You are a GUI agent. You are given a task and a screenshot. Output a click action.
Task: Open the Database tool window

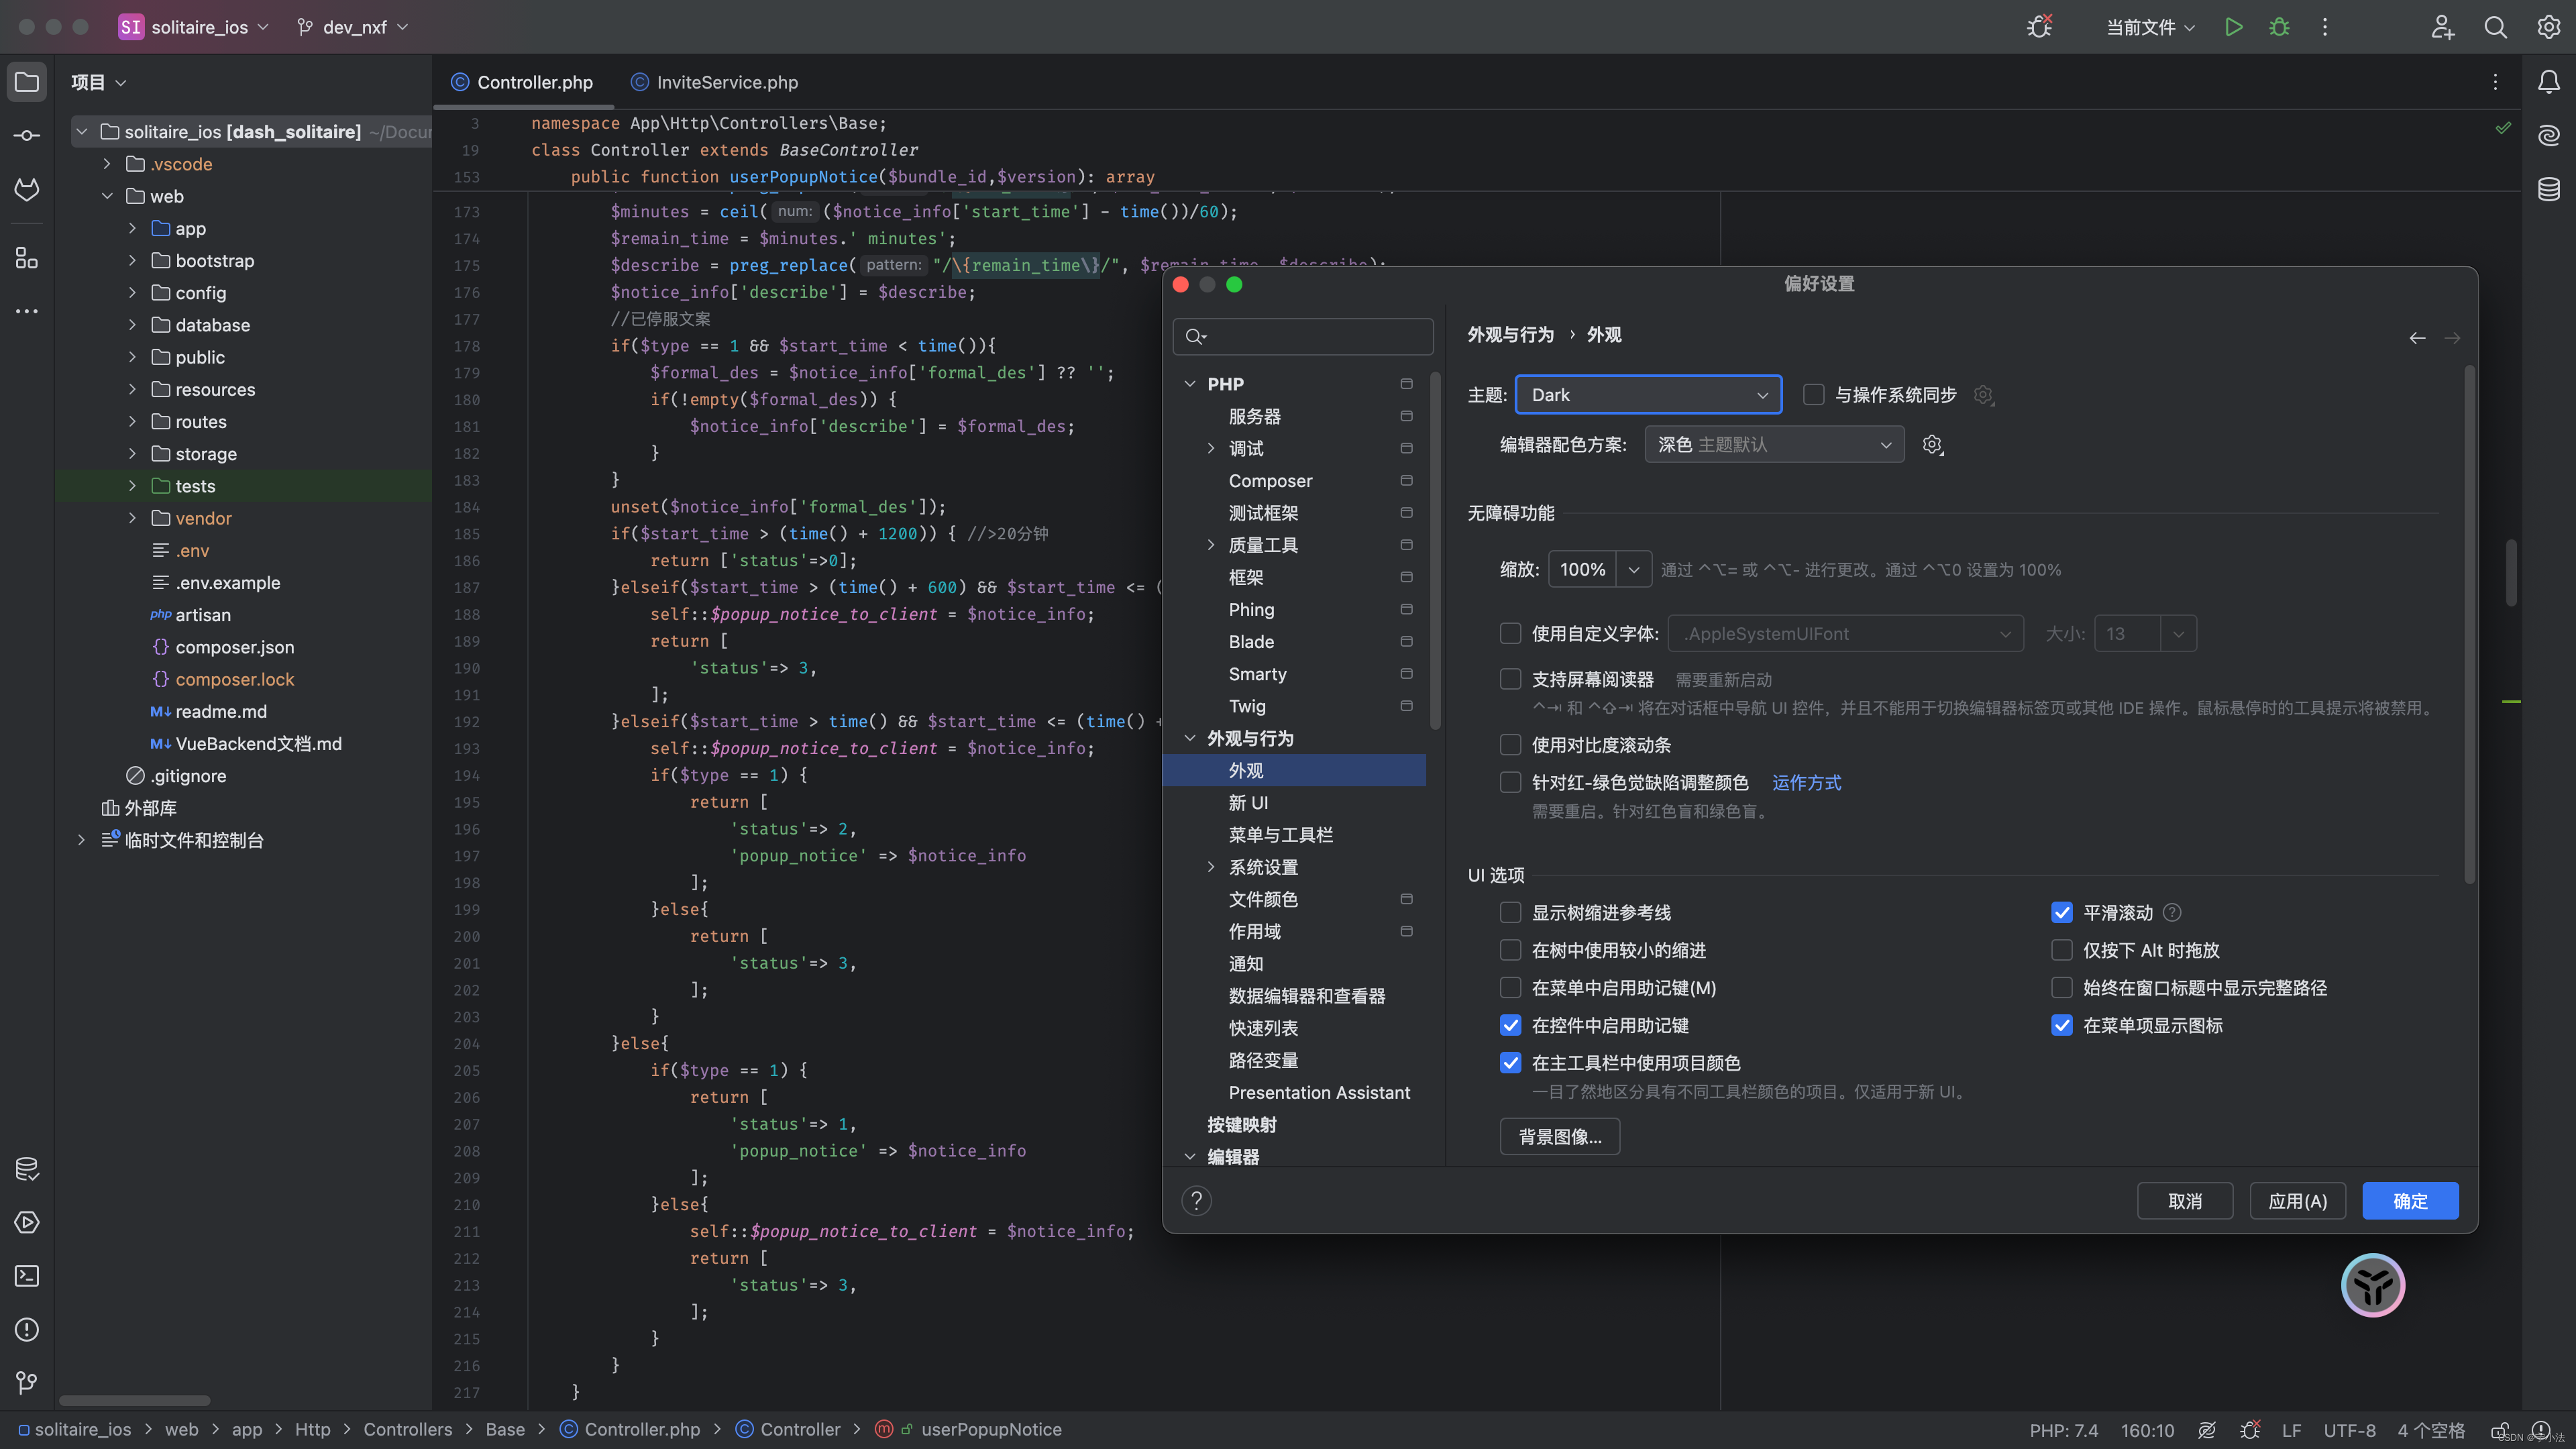click(2549, 188)
